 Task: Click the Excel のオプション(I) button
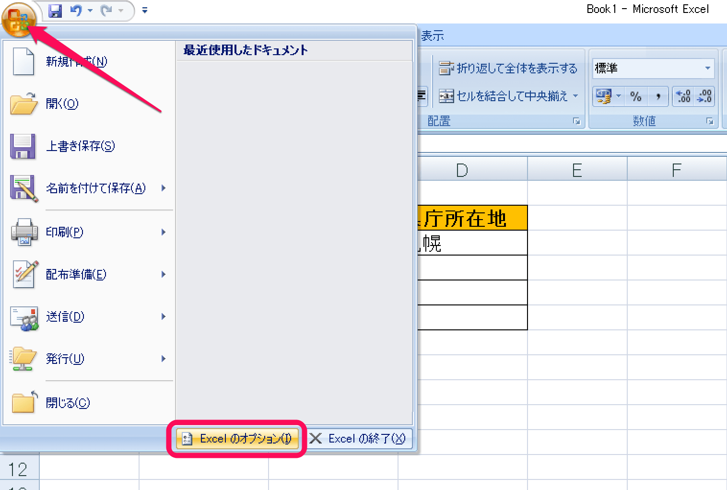[x=237, y=439]
